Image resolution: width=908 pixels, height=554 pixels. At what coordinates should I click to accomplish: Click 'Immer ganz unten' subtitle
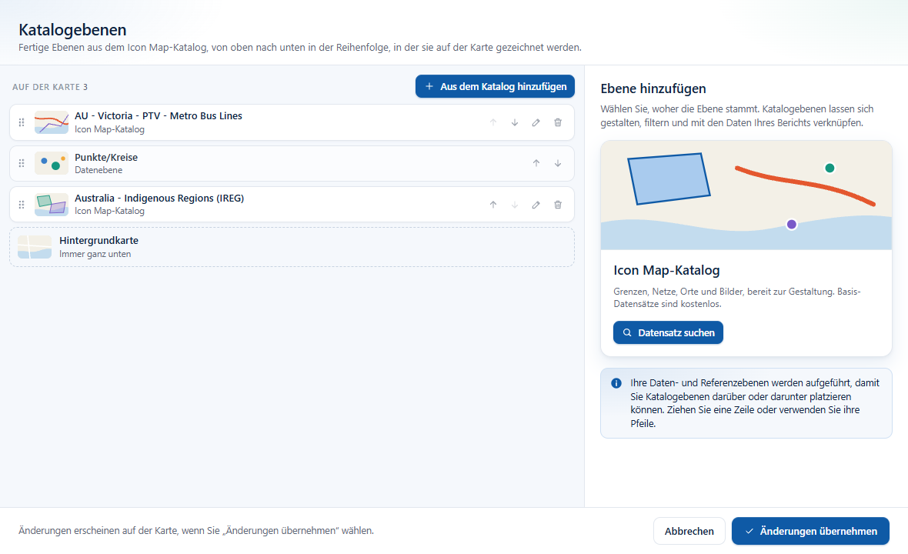[95, 254]
